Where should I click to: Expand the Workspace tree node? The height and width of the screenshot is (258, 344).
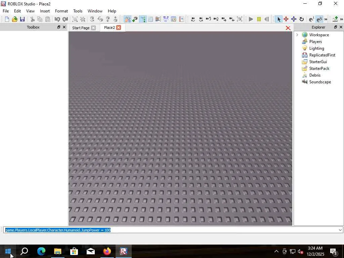tap(297, 35)
